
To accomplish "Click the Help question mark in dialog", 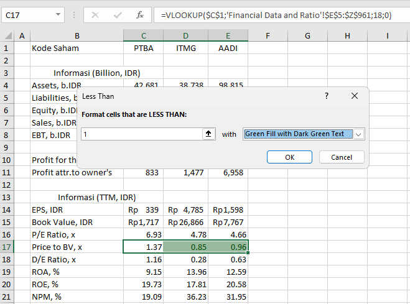I will [x=327, y=96].
